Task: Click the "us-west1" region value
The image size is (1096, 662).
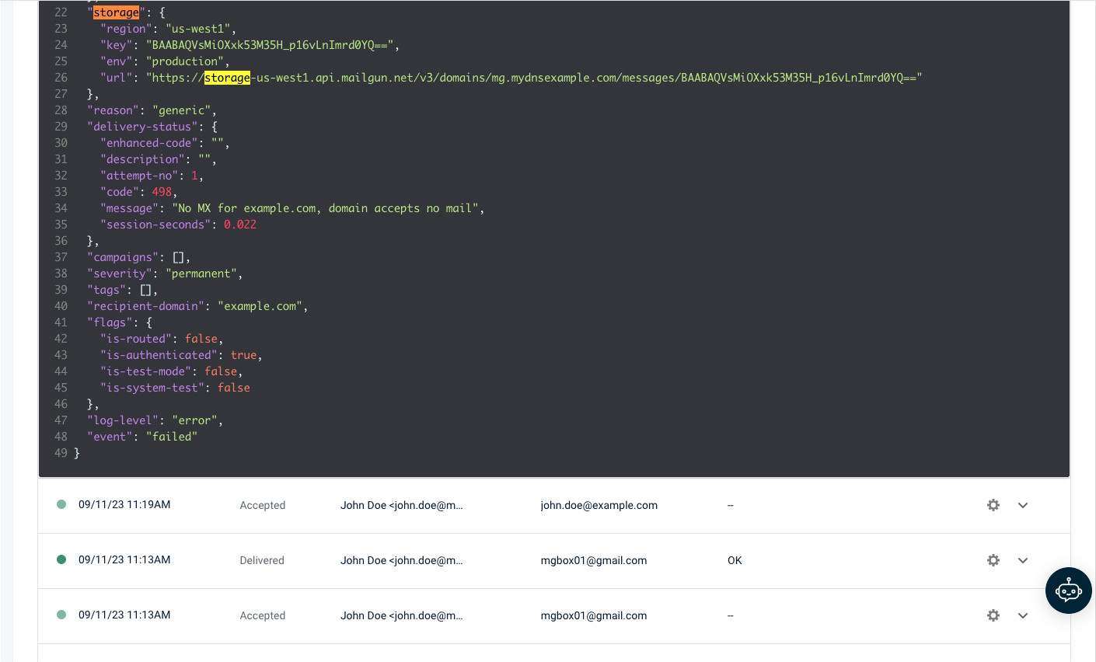Action: tap(201, 29)
